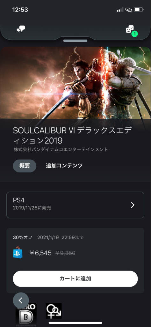This screenshot has width=151, height=327.
Task: Tap the PlayStation Store bag icon
Action: (18, 253)
